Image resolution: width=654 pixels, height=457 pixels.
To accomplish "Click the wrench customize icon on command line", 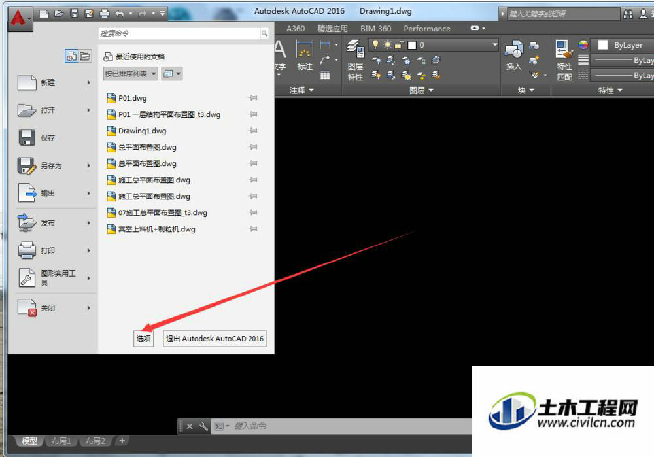I will 203,426.
